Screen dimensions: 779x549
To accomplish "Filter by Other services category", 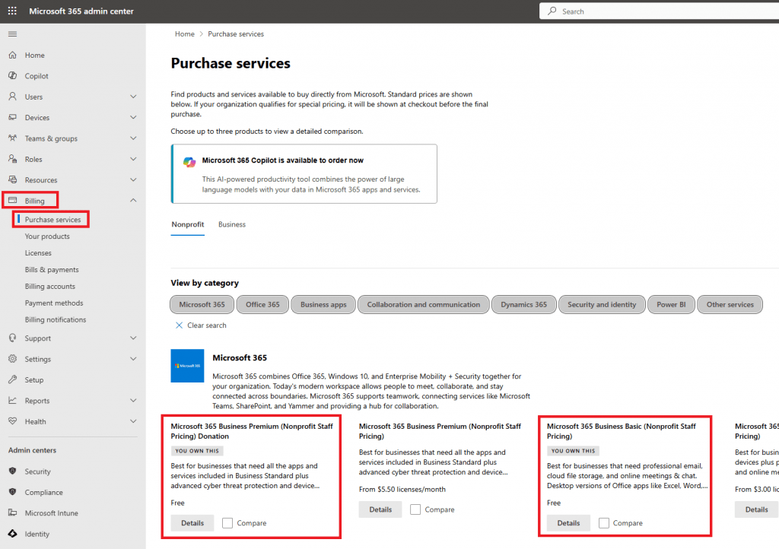I will tap(730, 304).
